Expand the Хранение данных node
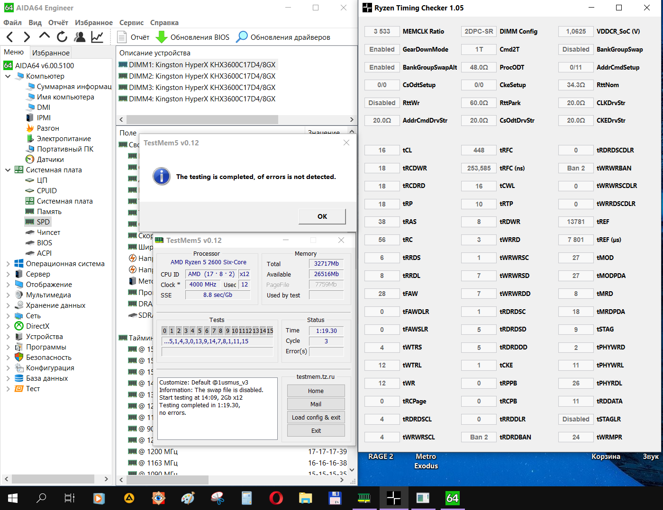Image resolution: width=663 pixels, height=510 pixels. coord(8,305)
